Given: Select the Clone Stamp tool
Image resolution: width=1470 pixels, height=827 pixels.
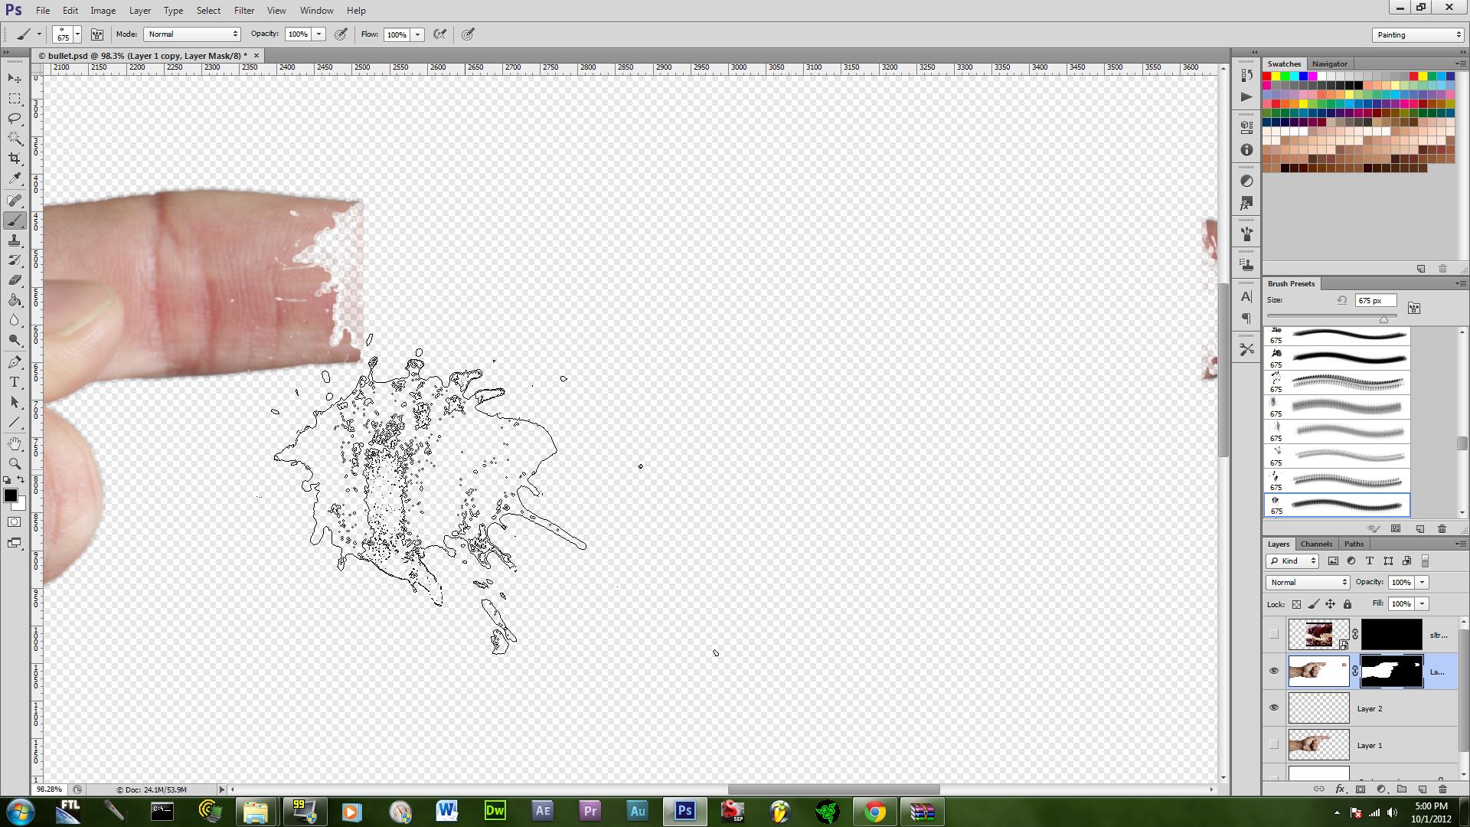Looking at the screenshot, I should (x=15, y=240).
